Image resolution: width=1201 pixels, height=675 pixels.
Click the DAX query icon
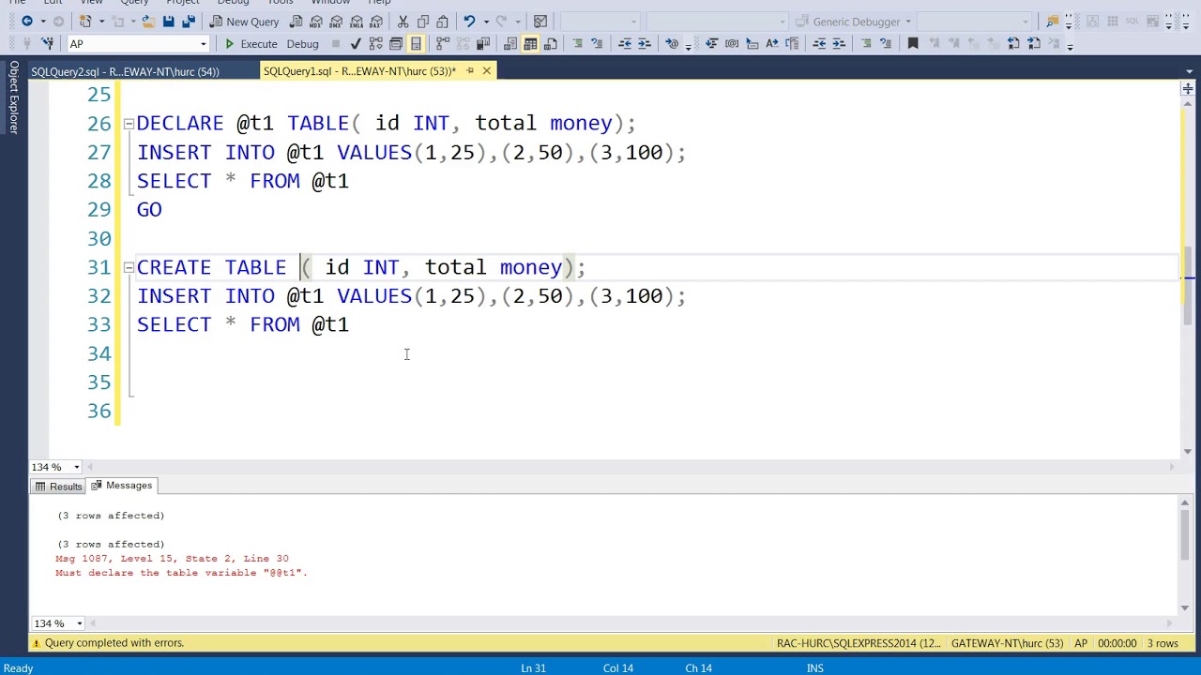pos(375,22)
